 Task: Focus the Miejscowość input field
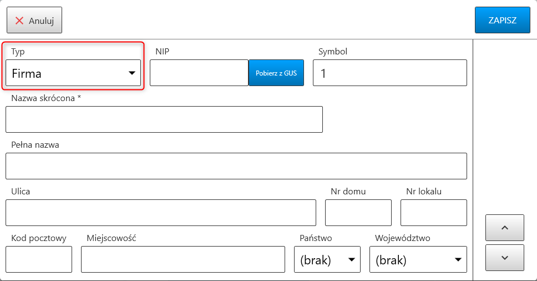(183, 259)
